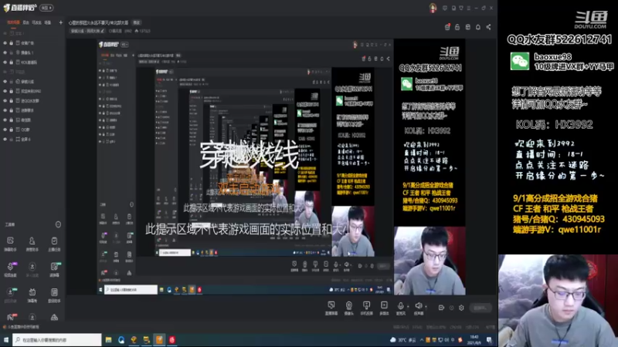Toggle visibility of 穿越火线 source

coord(5,82)
